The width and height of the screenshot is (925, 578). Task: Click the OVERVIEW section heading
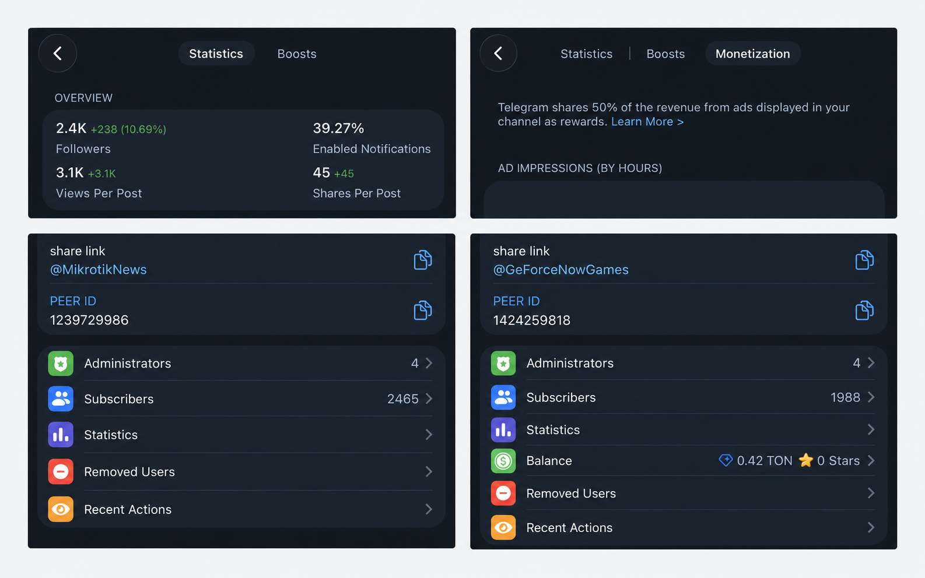83,98
